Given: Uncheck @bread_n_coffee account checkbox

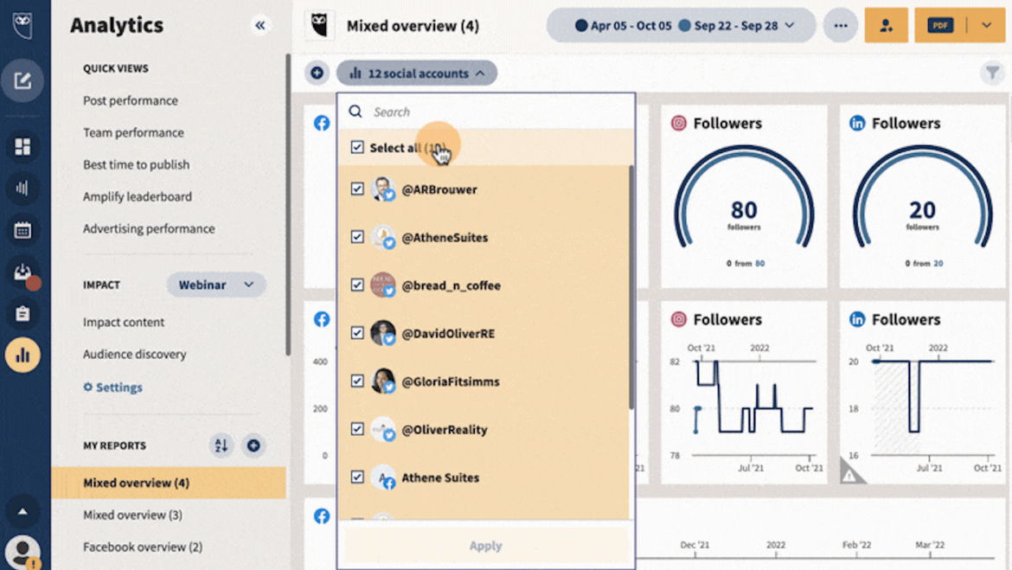Looking at the screenshot, I should coord(357,285).
